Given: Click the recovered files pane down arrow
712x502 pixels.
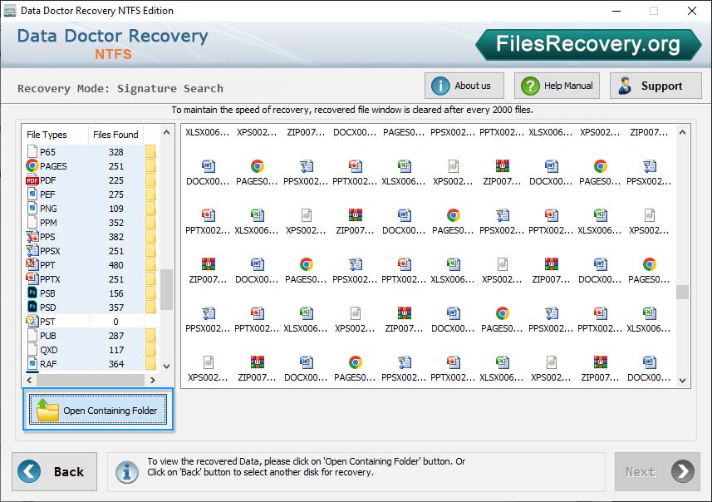Looking at the screenshot, I should pyautogui.click(x=682, y=381).
